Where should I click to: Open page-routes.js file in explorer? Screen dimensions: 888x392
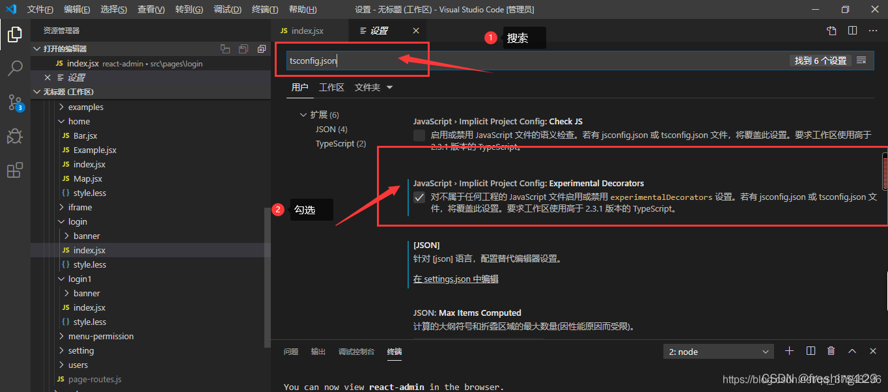coord(94,379)
